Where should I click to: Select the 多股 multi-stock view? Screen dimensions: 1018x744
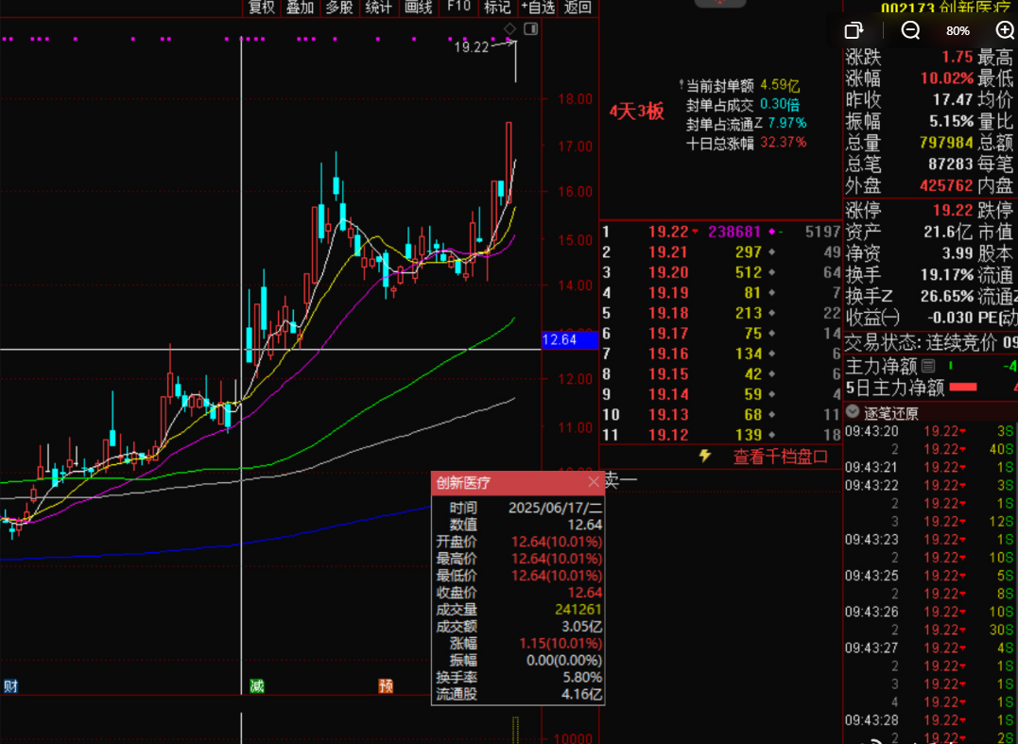click(339, 8)
